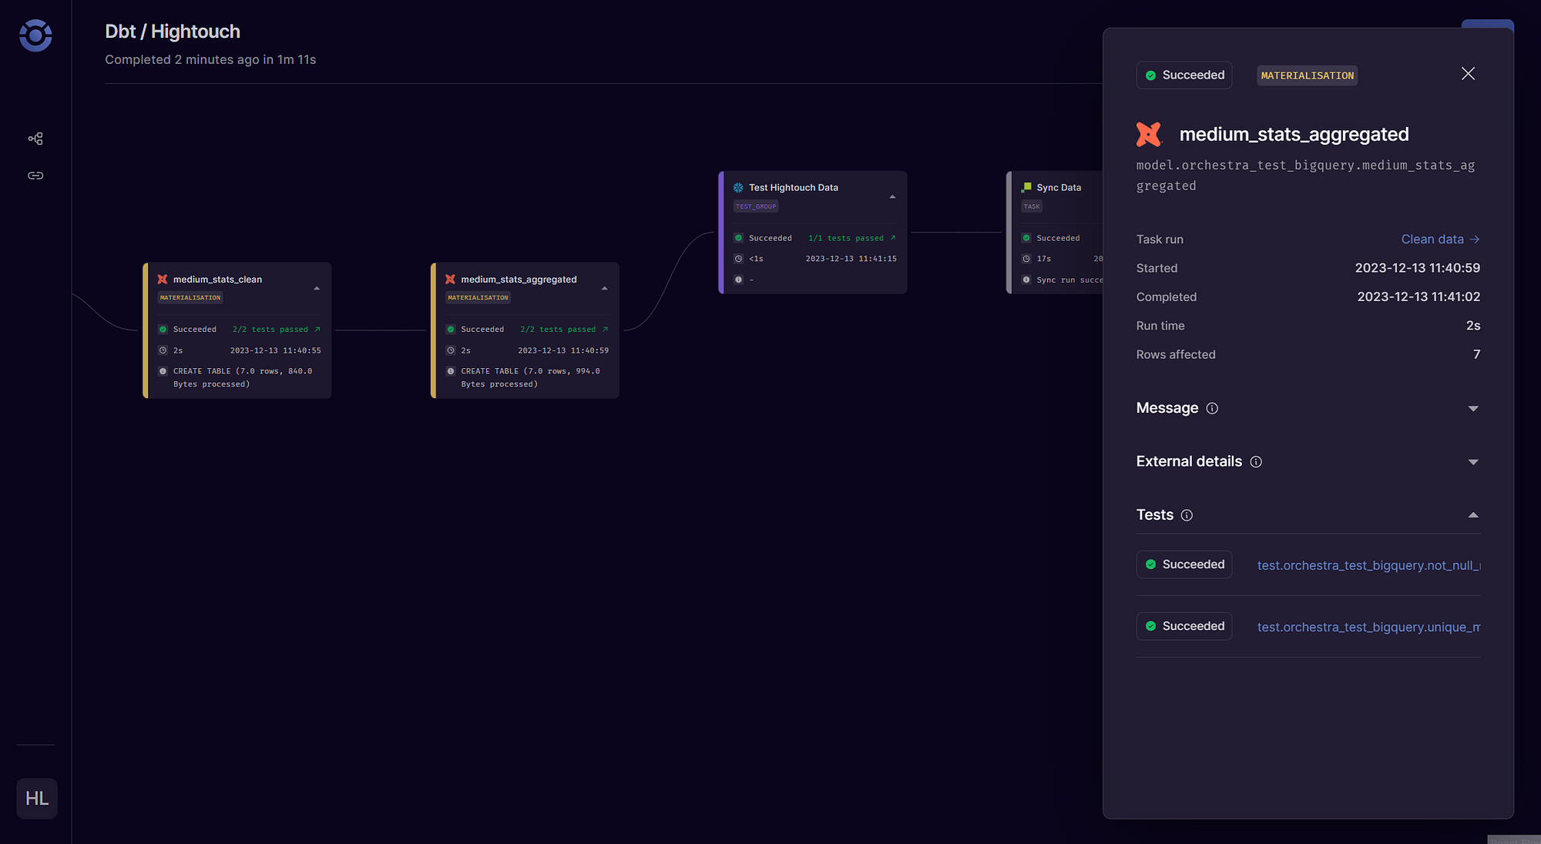Collapse the medium_stats_clean node card
Image resolution: width=1541 pixels, height=844 pixels.
tap(317, 289)
